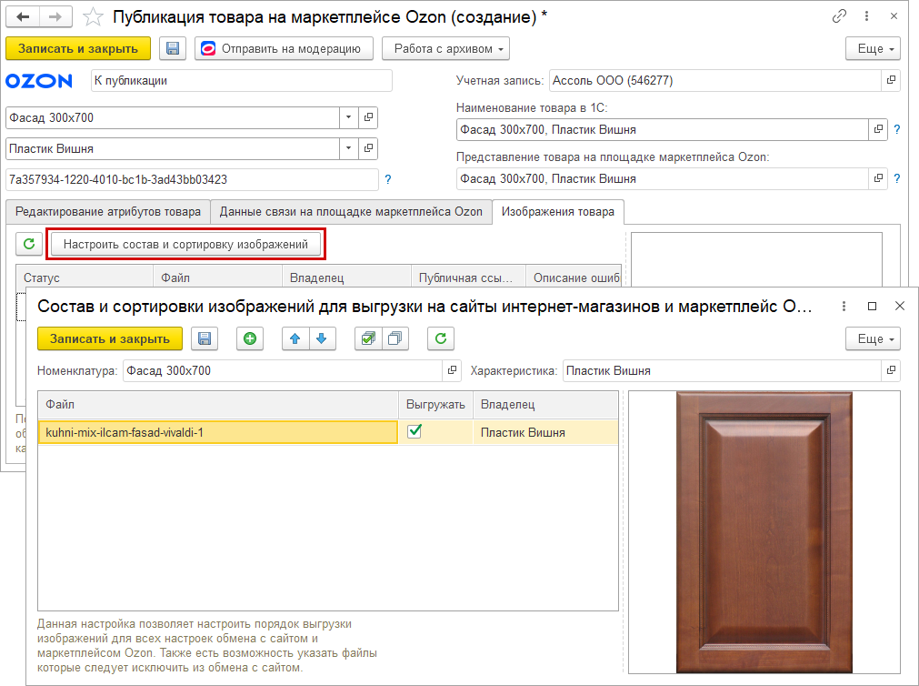Image resolution: width=919 pixels, height=686 pixels.
Task: Click Отправить на модерацию button
Action: [283, 48]
